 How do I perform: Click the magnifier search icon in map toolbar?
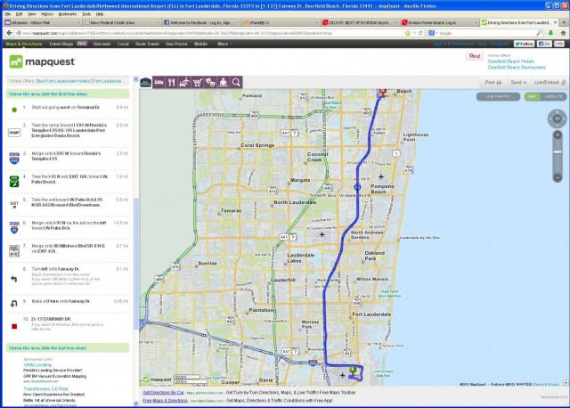236,83
